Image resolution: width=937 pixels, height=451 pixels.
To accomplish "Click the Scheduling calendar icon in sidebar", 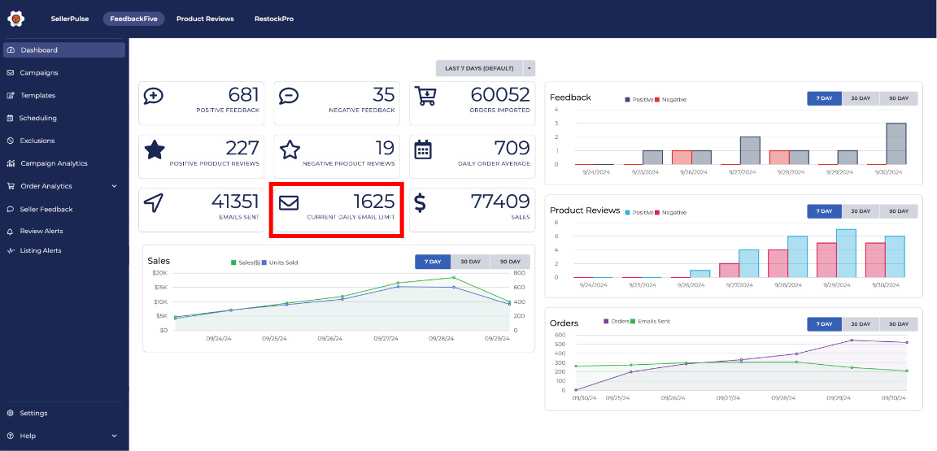I will [11, 118].
